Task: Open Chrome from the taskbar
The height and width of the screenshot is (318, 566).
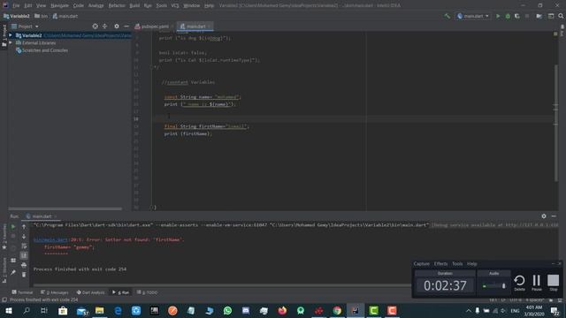Action: coord(337,310)
